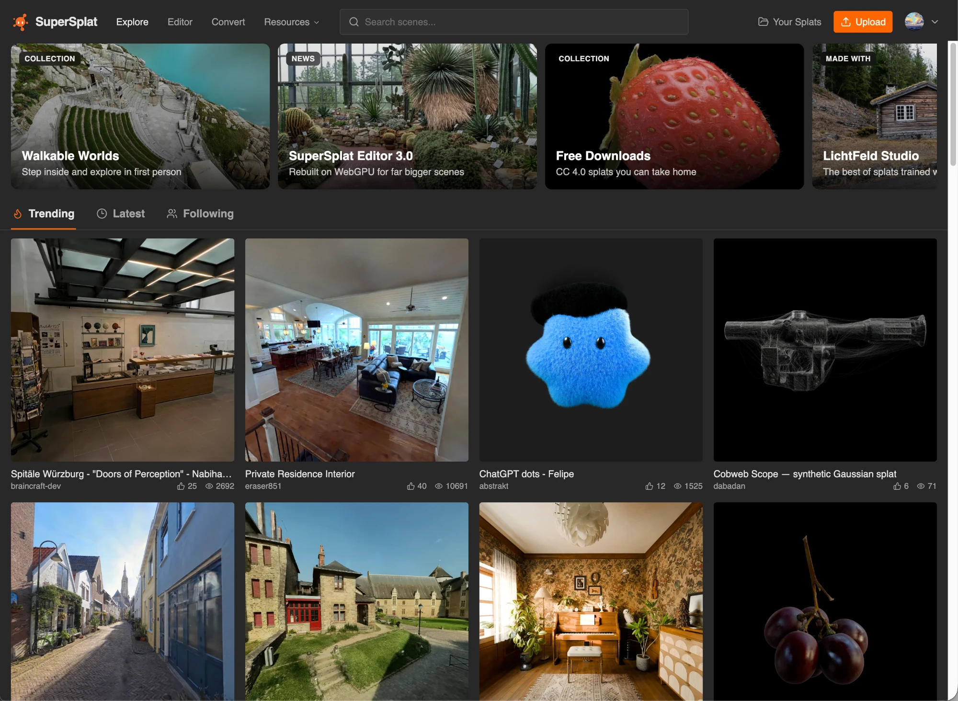958x701 pixels.
Task: Click the orange Upload button
Action: coord(863,22)
